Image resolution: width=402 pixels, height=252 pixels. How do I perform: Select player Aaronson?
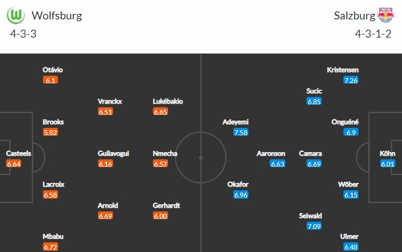point(271,153)
